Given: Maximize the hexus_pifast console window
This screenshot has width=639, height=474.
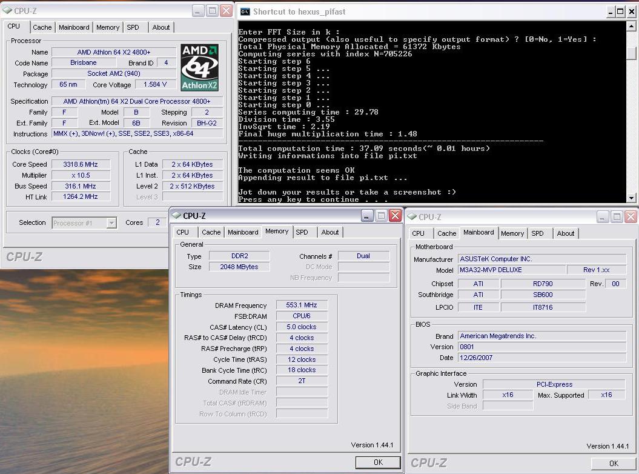Looking at the screenshot, I should (620, 12).
